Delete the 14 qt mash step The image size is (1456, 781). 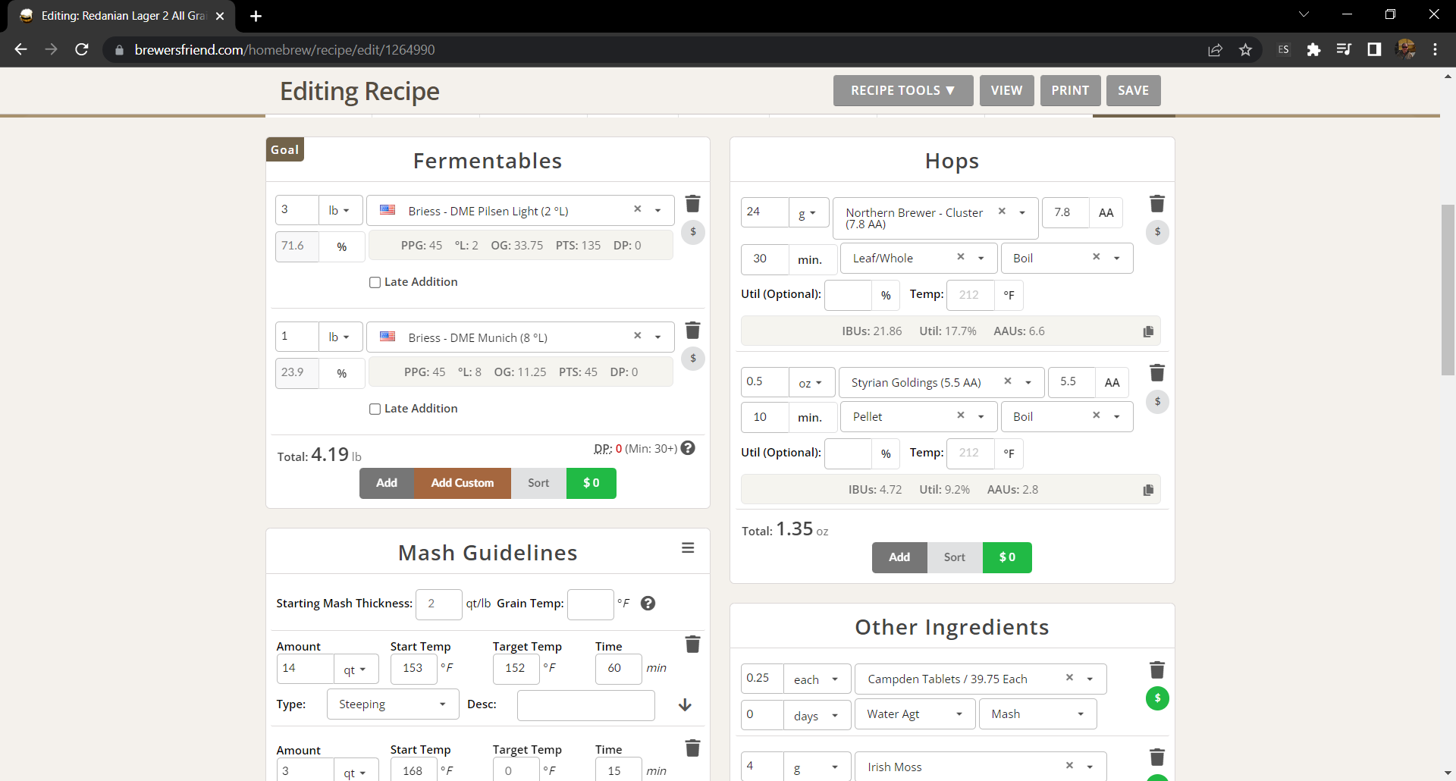(692, 645)
